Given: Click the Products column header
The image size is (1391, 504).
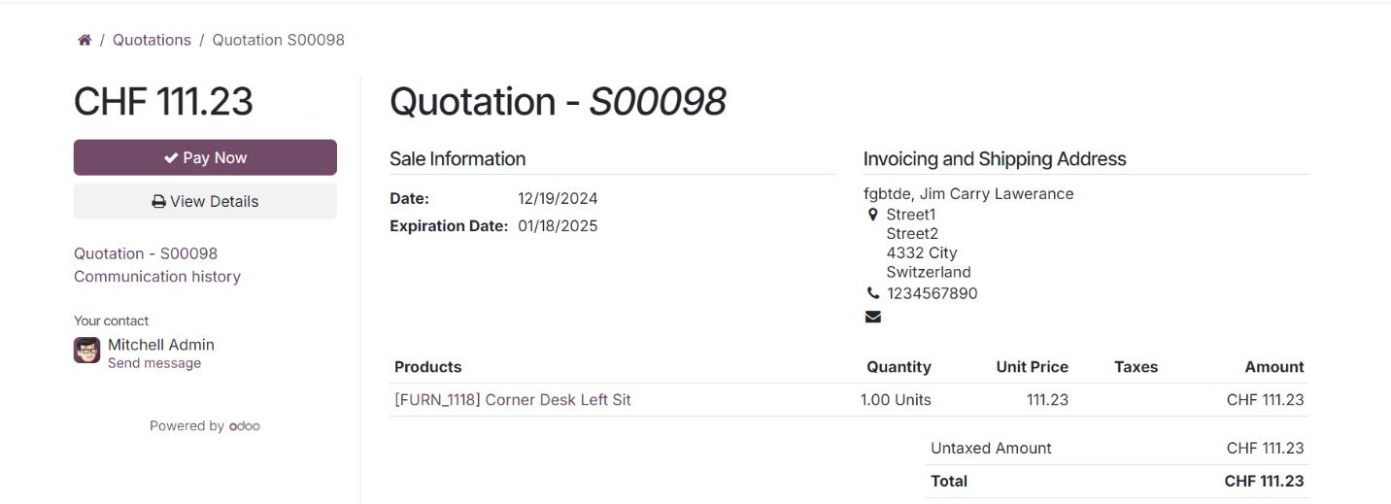Looking at the screenshot, I should tap(427, 367).
